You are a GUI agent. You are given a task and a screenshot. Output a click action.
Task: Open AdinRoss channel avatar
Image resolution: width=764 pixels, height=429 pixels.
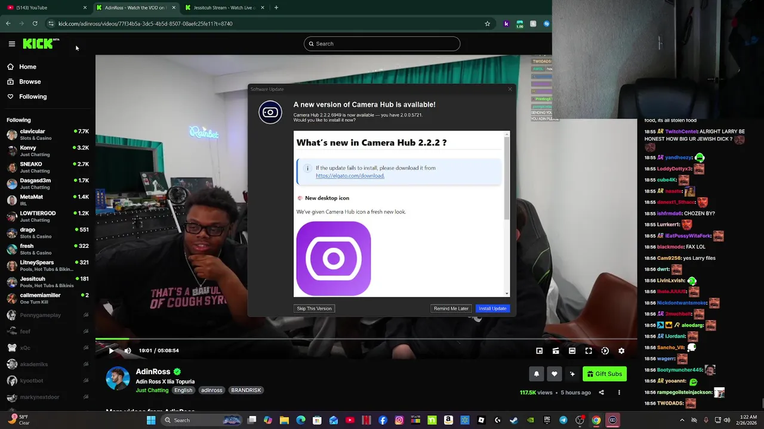(118, 378)
